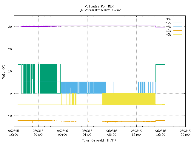Click the 20 y-axis tick label
The height and width of the screenshot is (143, 191).
coord(10,49)
